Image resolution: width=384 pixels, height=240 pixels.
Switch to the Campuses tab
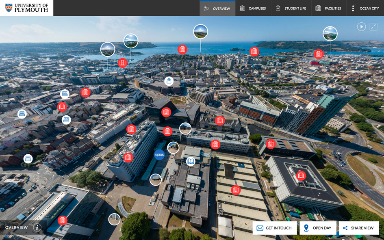tap(253, 8)
